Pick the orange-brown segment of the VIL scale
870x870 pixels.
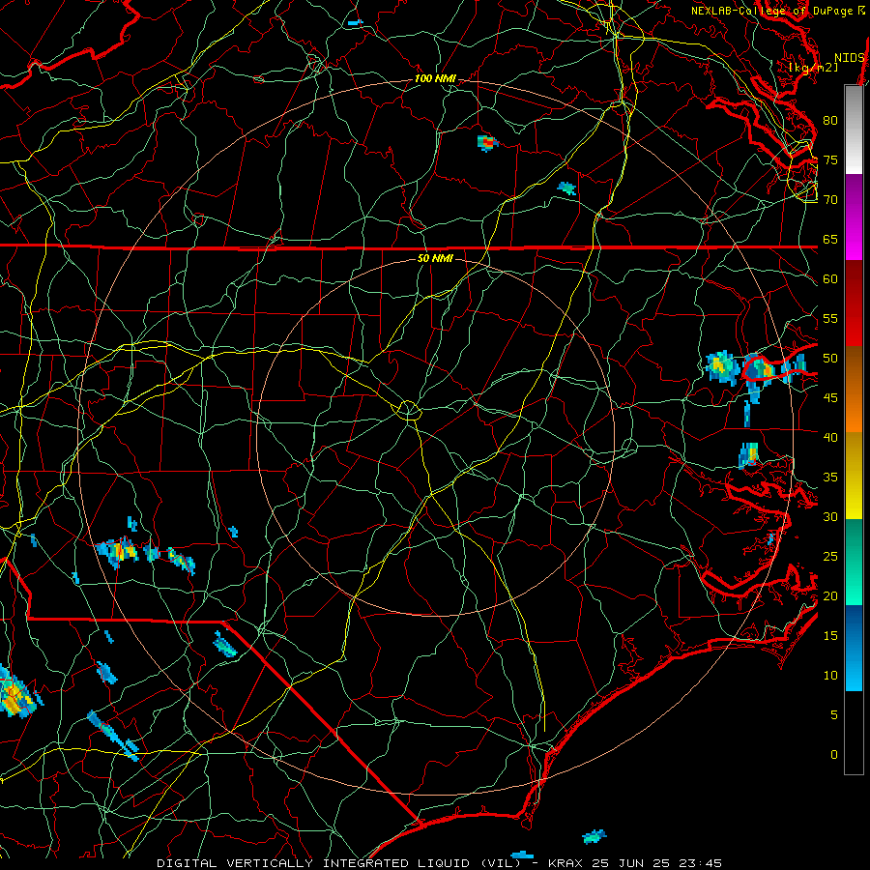tap(854, 390)
